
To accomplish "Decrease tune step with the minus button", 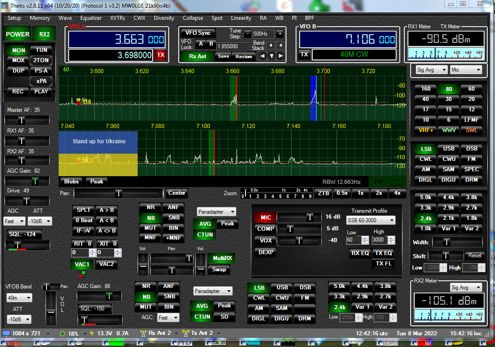I will [x=247, y=33].
